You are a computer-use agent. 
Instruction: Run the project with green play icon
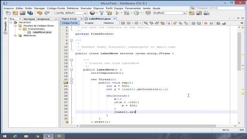point(117,13)
